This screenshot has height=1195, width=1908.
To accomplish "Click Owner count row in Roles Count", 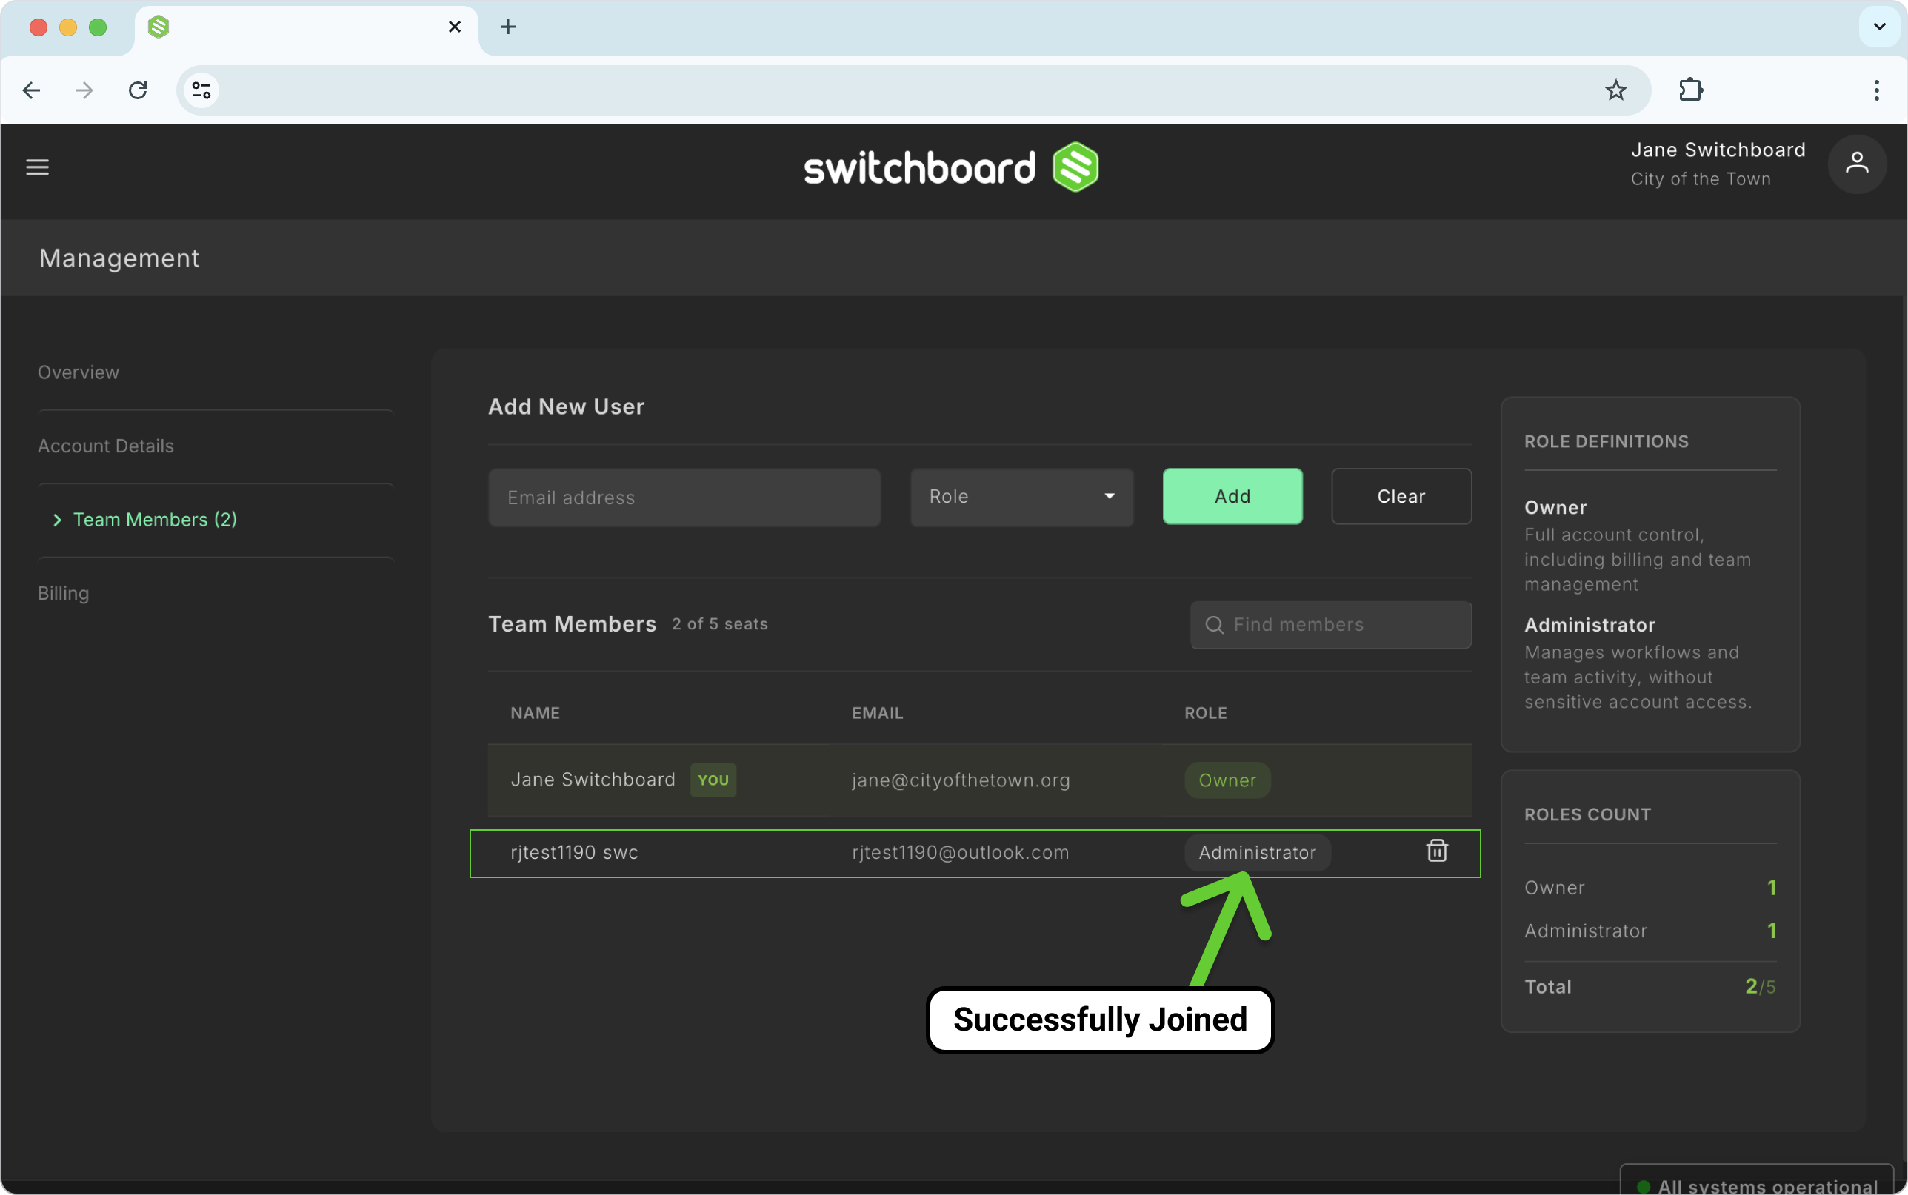I will (x=1650, y=888).
